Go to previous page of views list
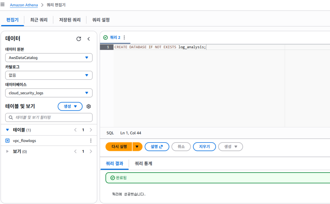The image size is (330, 204). click(75, 151)
